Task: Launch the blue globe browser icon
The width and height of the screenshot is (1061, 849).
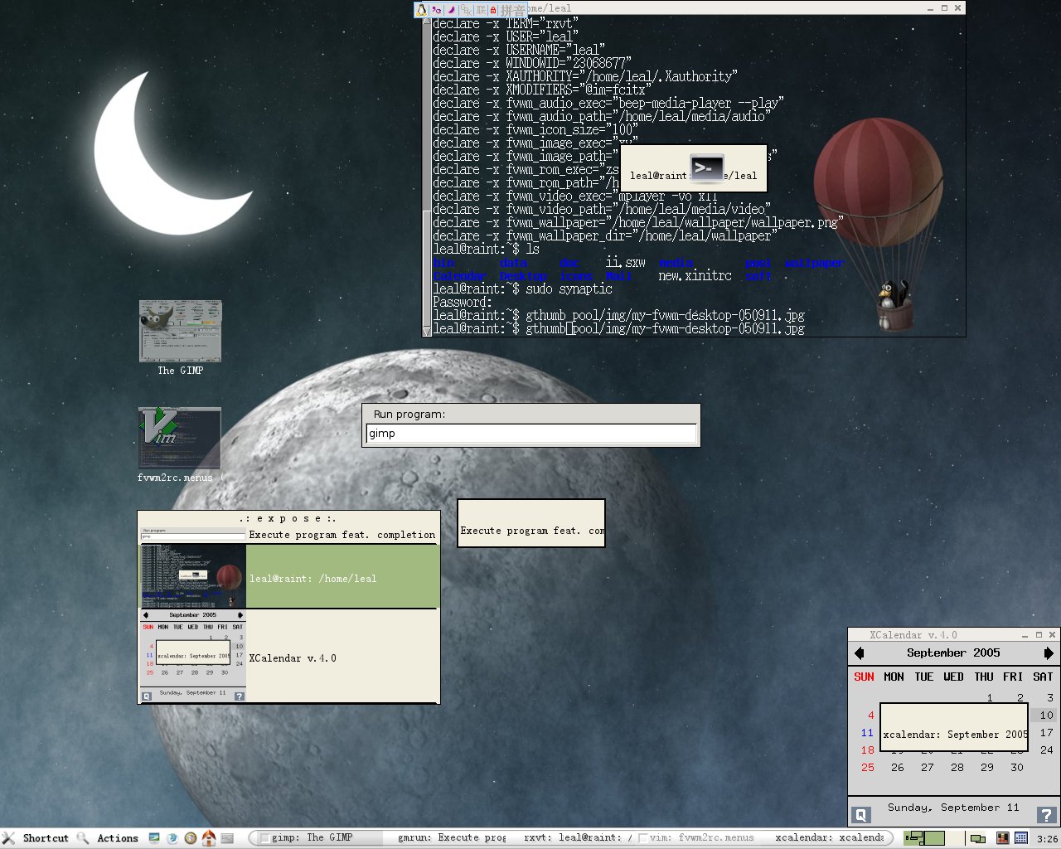Action: [x=172, y=838]
